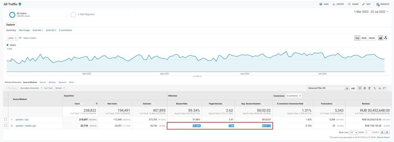Open the Sort Type Default dropdown
The height and width of the screenshot is (142, 394).
[60, 88]
